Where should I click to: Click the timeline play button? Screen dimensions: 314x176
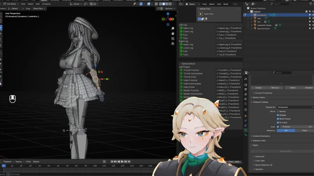point(122,162)
